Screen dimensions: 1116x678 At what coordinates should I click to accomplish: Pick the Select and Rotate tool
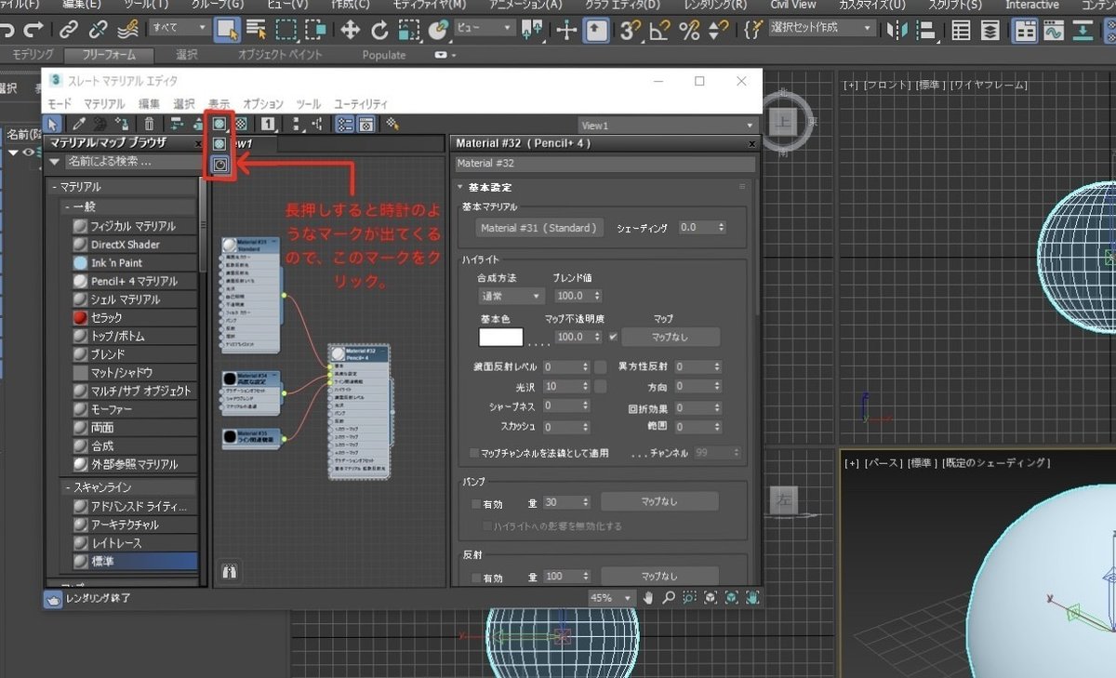pyautogui.click(x=379, y=30)
